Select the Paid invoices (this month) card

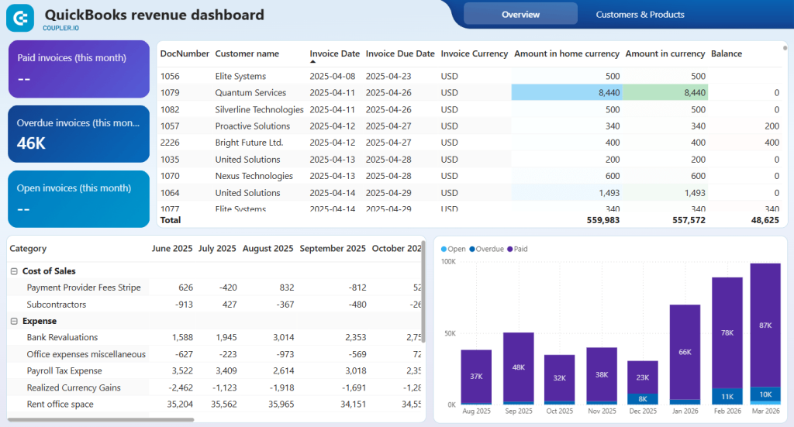pos(79,69)
